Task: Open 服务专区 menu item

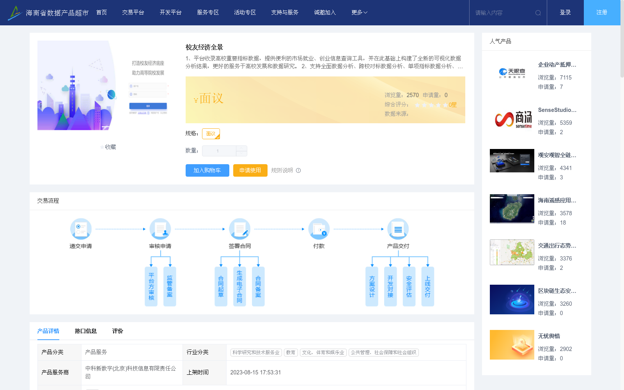Action: tap(208, 12)
